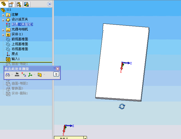Click the 实体-删除1 delete body icon

tap(8, 94)
